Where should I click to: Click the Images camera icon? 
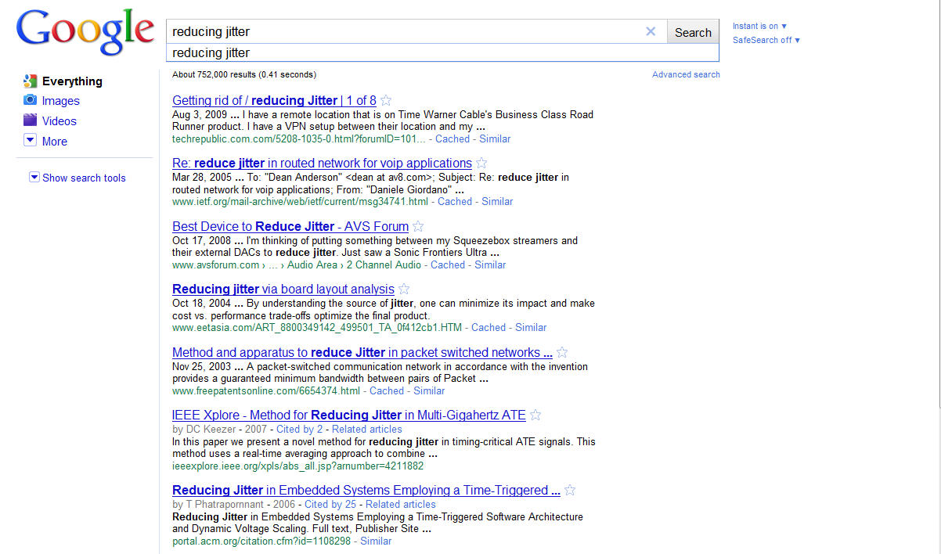(x=30, y=100)
